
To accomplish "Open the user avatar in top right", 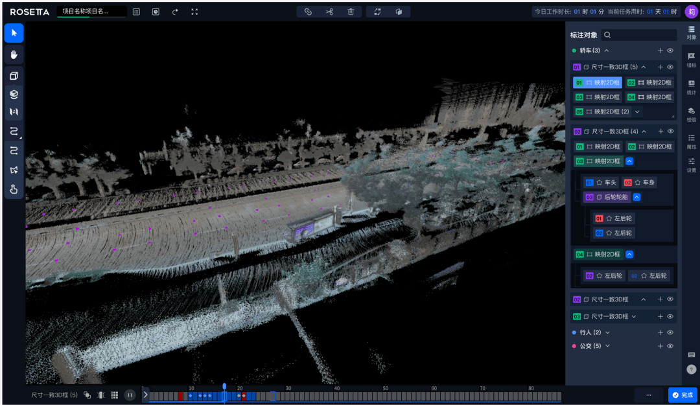I will click(692, 12).
